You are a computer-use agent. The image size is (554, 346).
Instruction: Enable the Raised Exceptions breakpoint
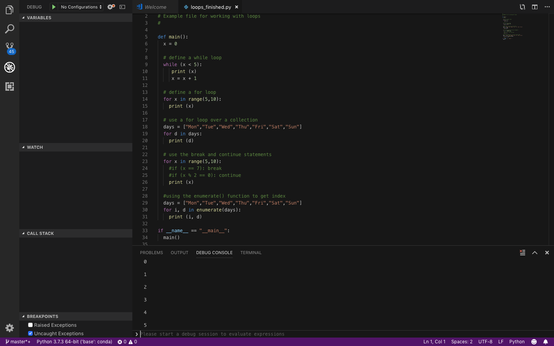30,325
